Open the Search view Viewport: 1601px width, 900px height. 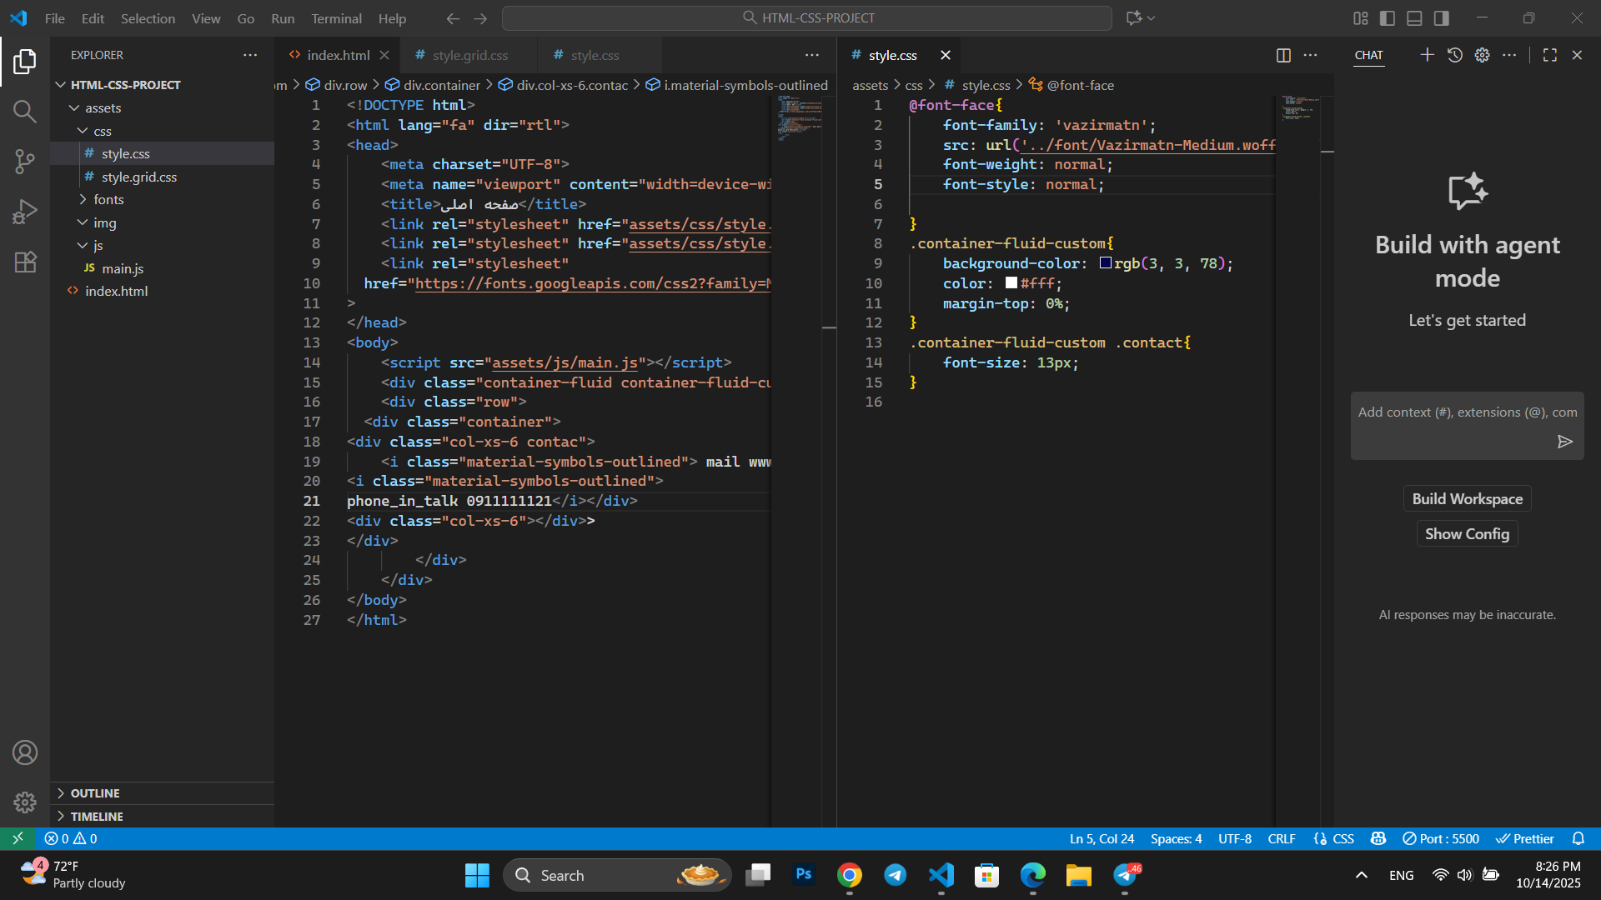tap(25, 111)
